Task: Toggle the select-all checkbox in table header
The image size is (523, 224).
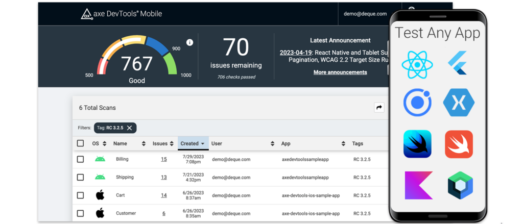Action: click(80, 143)
